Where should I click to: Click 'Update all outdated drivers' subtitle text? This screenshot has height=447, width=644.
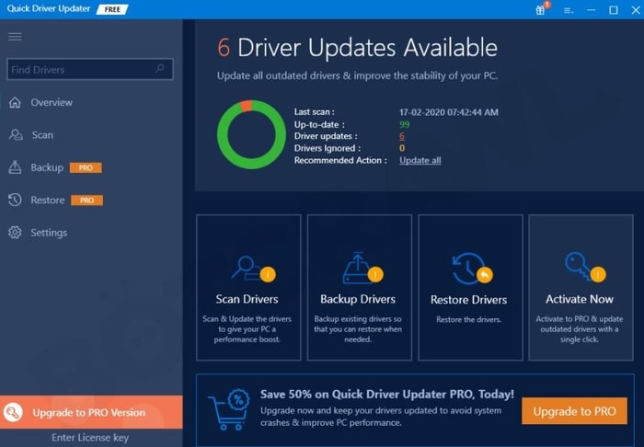click(357, 76)
